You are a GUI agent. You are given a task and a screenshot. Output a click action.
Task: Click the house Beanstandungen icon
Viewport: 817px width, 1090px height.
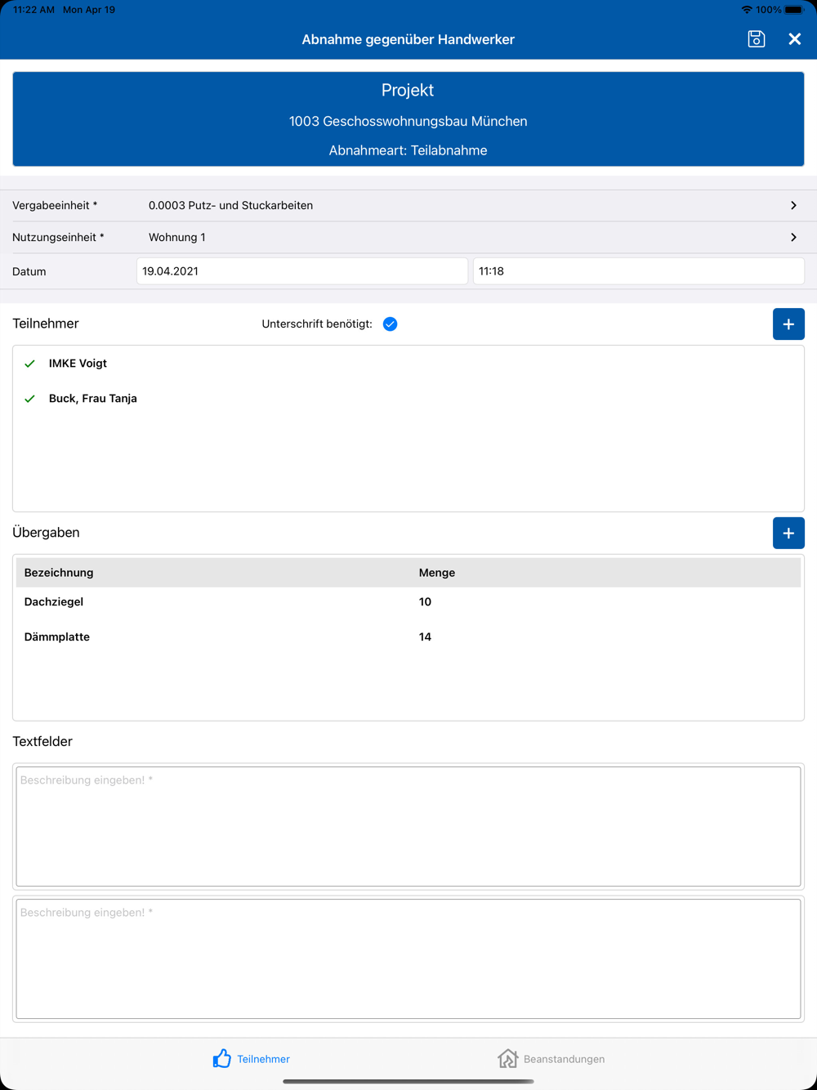(507, 1059)
